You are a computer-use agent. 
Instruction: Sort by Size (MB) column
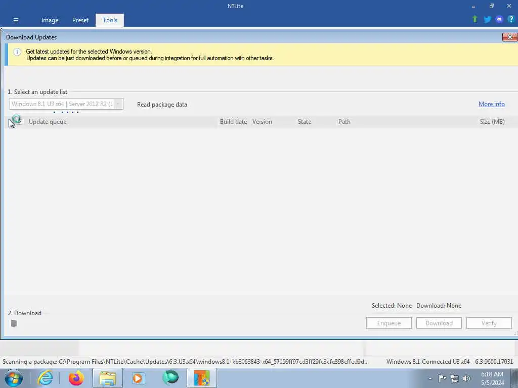492,122
